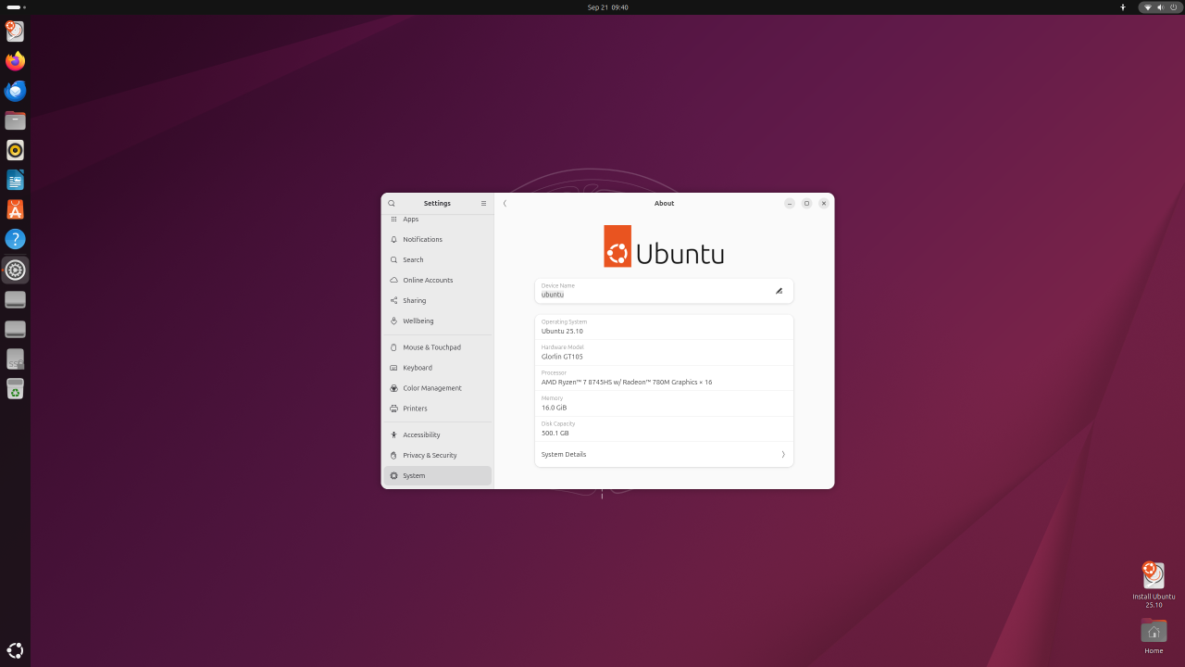The height and width of the screenshot is (667, 1185).
Task: Open the Files manager in dock
Action: [x=15, y=120]
